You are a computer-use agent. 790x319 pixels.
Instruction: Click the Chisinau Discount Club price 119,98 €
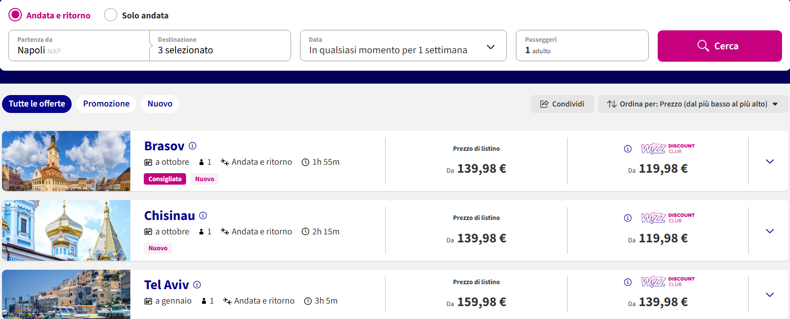point(663,238)
